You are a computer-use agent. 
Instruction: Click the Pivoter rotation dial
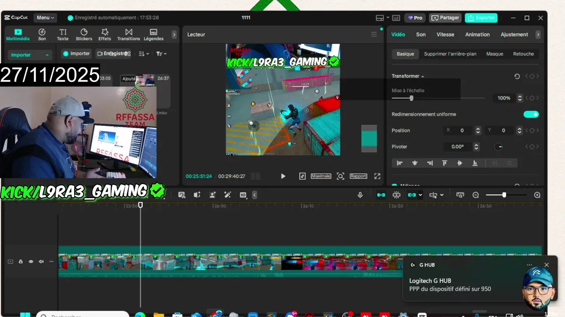[499, 147]
